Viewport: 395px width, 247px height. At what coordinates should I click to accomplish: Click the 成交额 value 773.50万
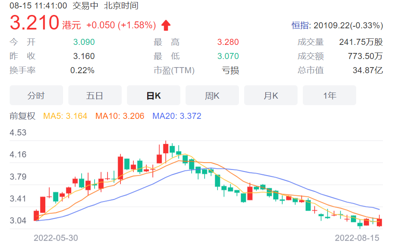click(365, 56)
